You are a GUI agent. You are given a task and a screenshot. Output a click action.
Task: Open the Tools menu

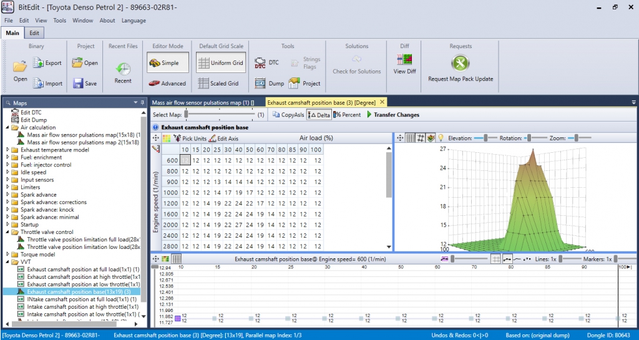(x=59, y=21)
